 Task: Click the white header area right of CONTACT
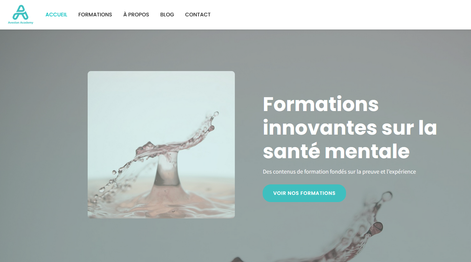pyautogui.click(x=340, y=15)
